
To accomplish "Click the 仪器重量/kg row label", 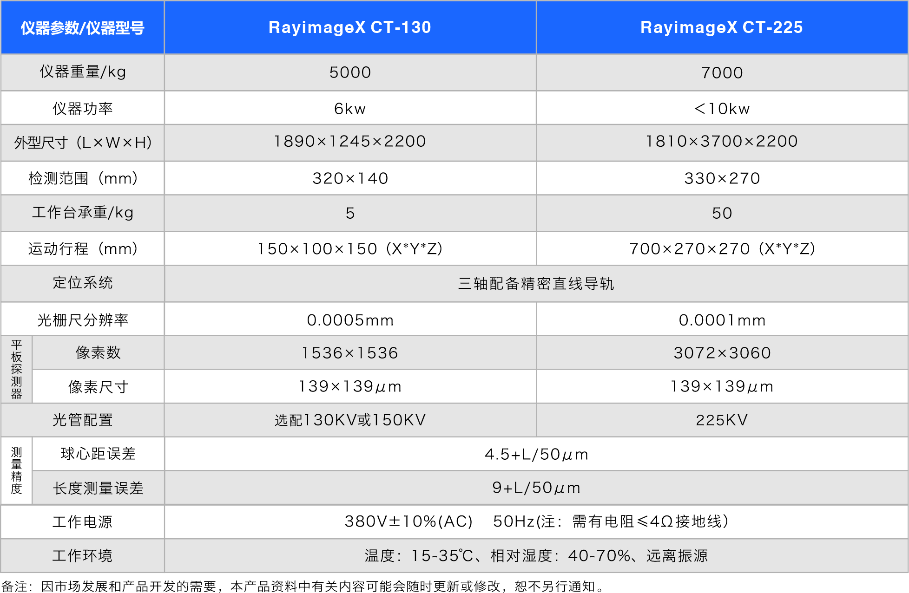I will [82, 72].
